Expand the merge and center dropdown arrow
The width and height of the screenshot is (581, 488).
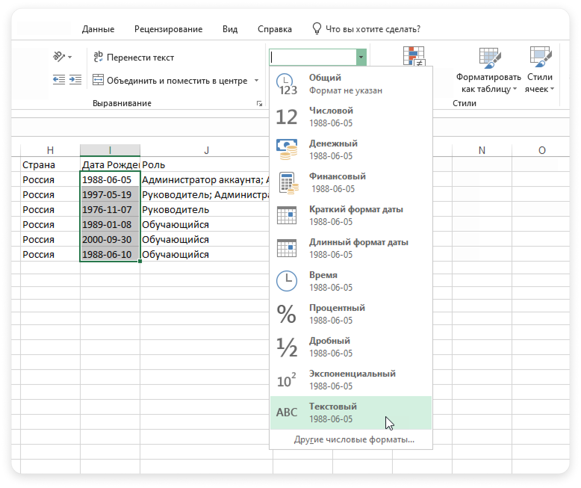coord(257,80)
